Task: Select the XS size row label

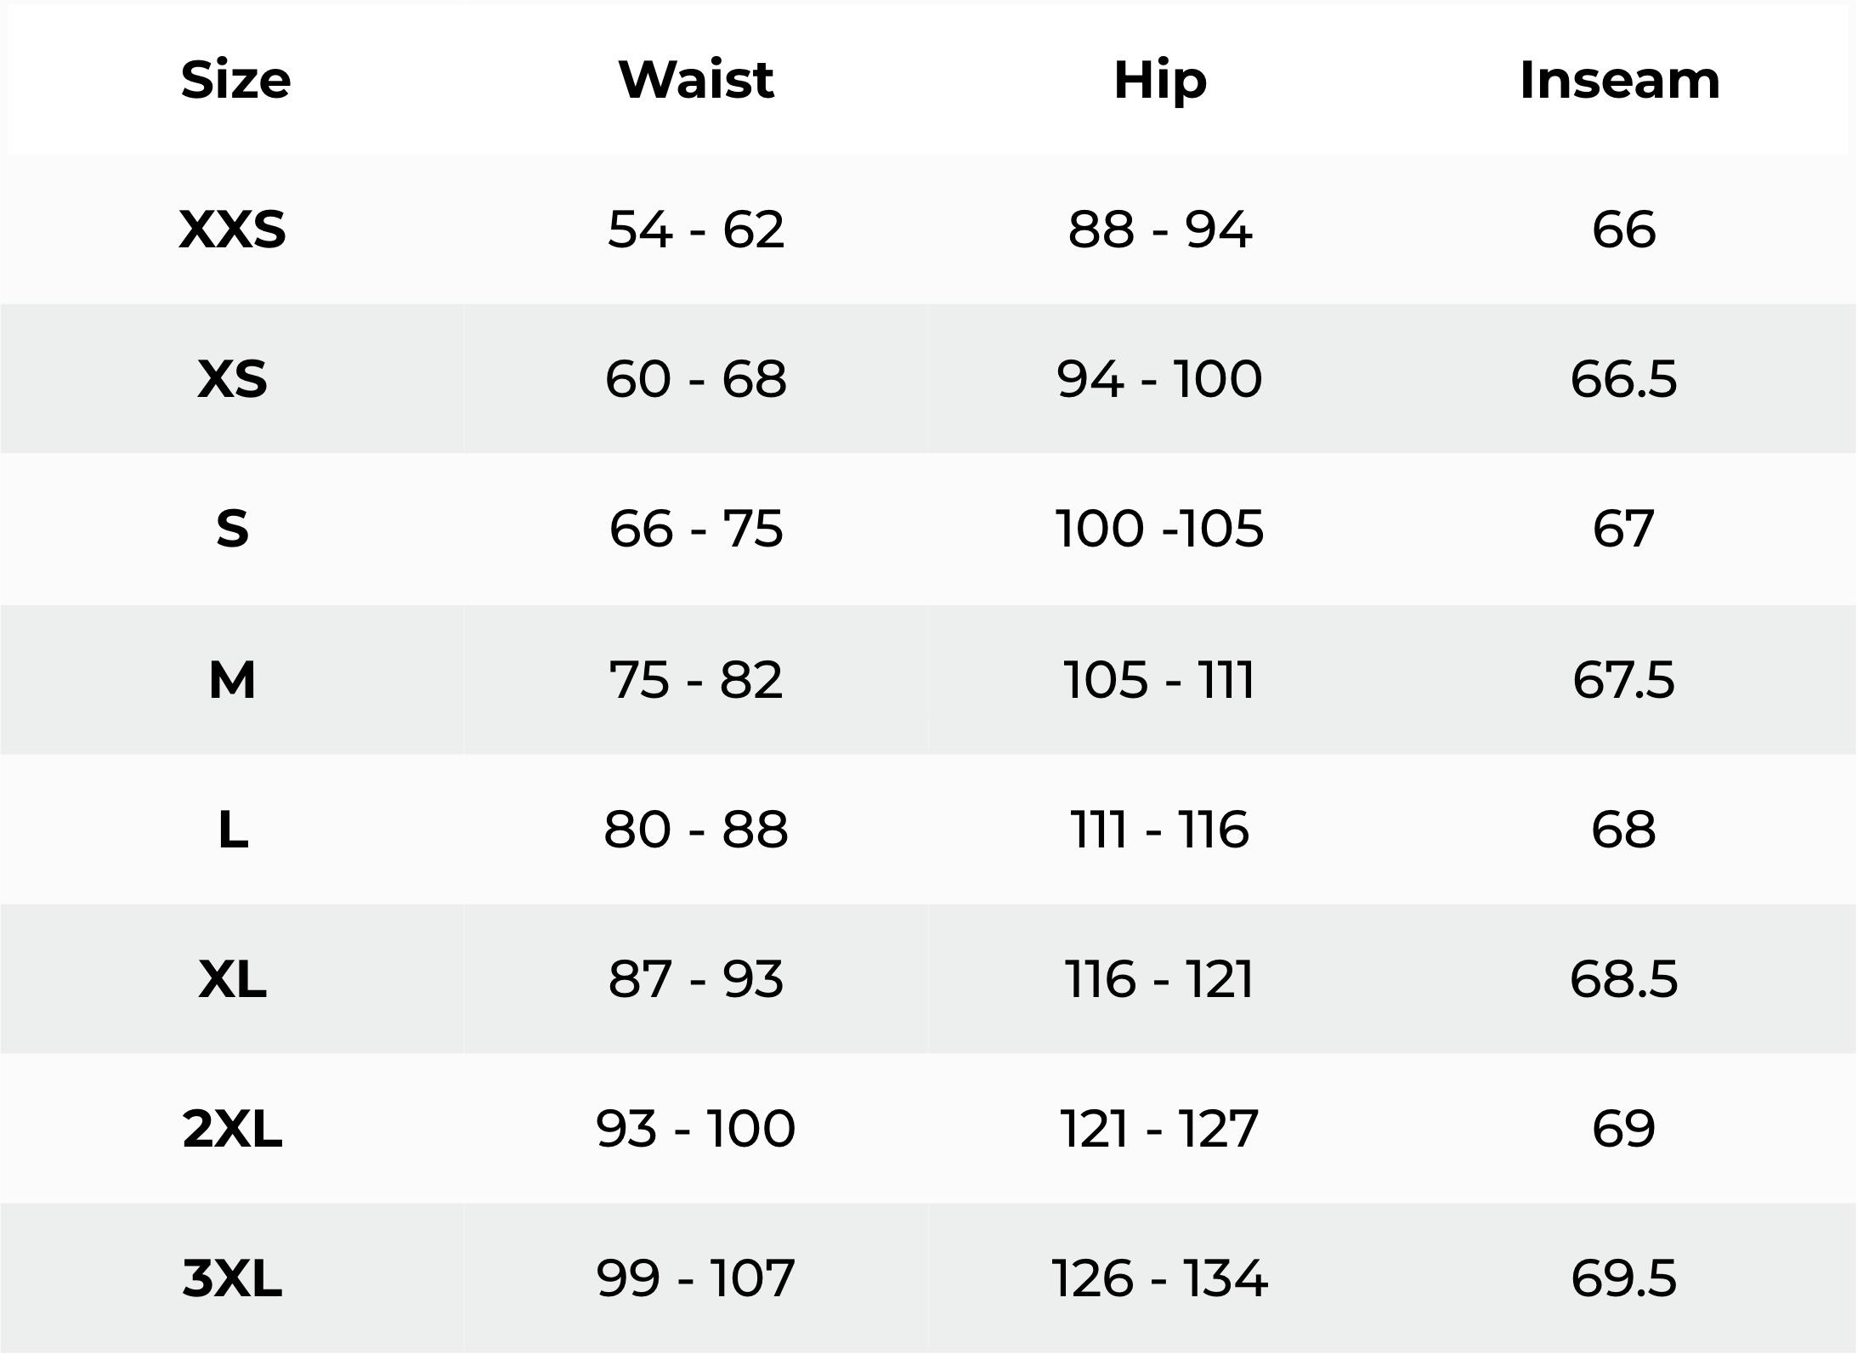Action: 233,379
